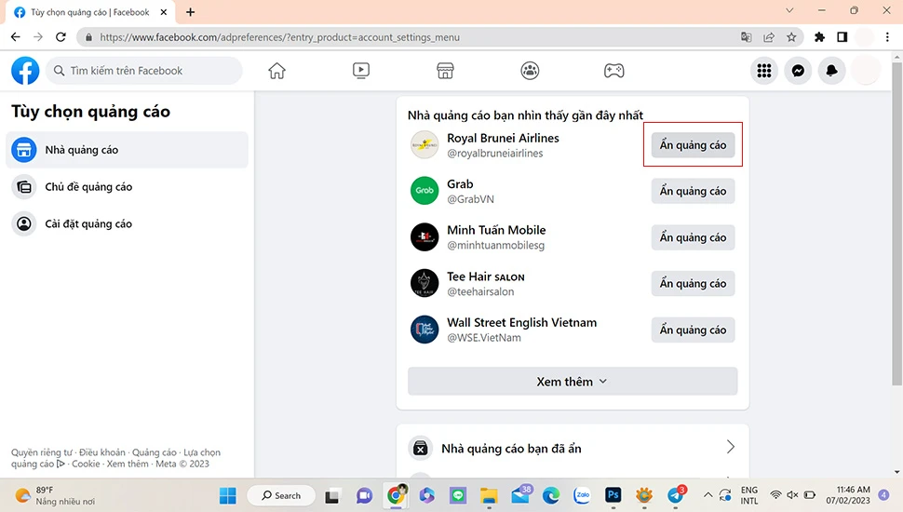The width and height of the screenshot is (903, 512).
Task: Hide ads from Wall Street English Vietnam
Action: point(693,330)
